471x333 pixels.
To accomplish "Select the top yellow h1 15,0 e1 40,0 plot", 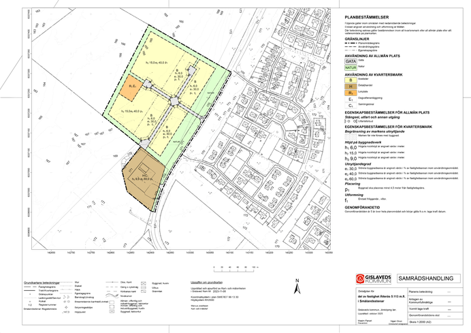I will tap(160, 58).
